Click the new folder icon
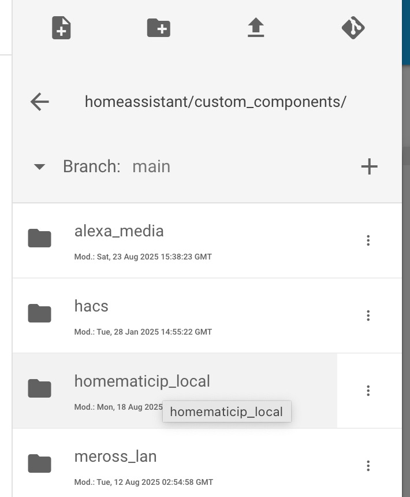410x497 pixels. (159, 28)
